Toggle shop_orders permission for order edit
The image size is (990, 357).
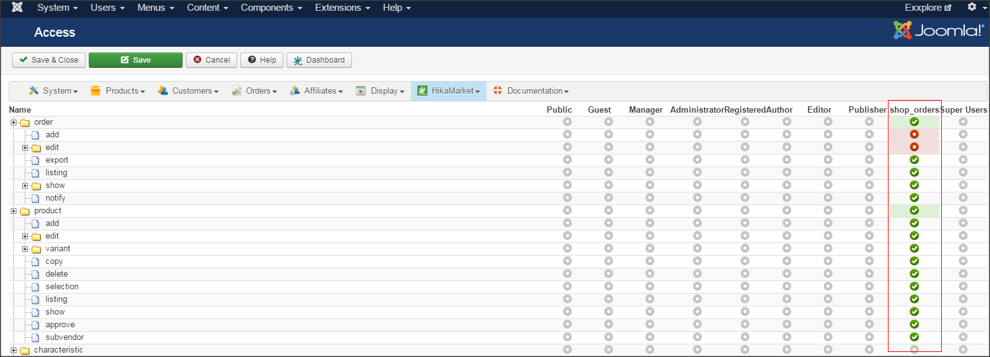tap(915, 147)
